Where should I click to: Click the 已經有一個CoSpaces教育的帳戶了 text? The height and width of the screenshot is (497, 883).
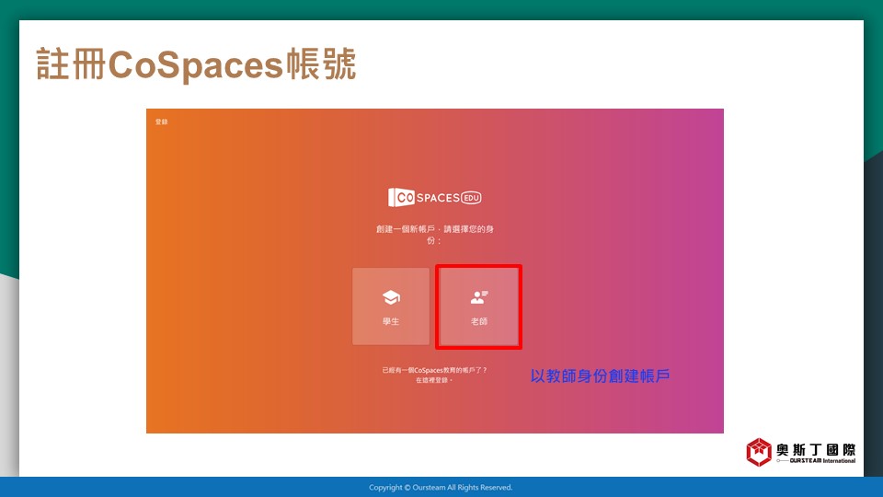[434, 370]
